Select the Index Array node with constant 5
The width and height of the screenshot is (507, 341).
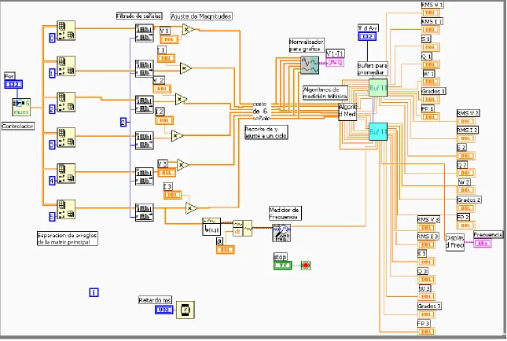[x=66, y=210]
